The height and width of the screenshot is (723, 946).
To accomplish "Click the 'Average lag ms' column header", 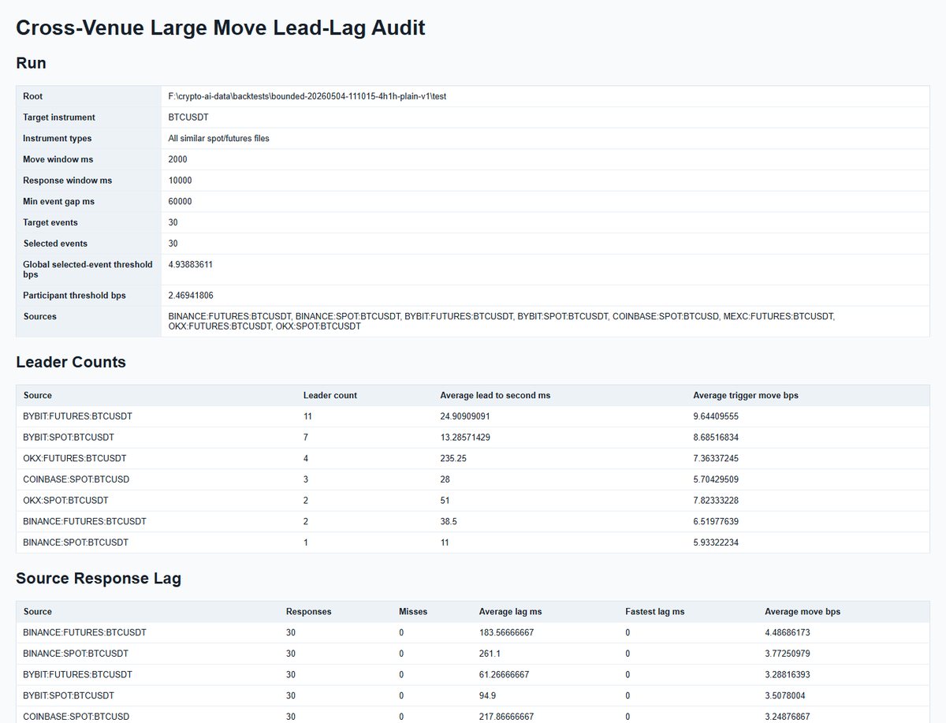I will tap(510, 611).
